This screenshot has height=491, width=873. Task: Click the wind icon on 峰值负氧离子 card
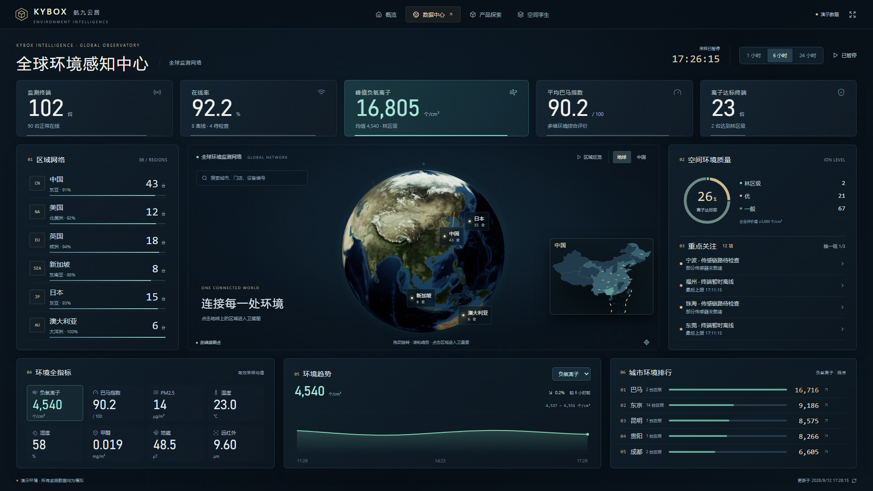click(513, 92)
